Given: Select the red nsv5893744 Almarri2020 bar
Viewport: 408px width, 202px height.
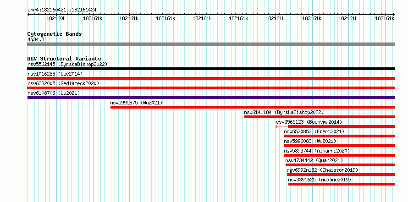Looking at the screenshot, I should click(x=340, y=155).
